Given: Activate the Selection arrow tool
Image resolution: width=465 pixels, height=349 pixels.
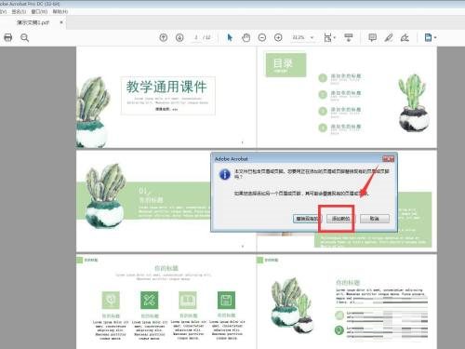Looking at the screenshot, I should tap(230, 37).
